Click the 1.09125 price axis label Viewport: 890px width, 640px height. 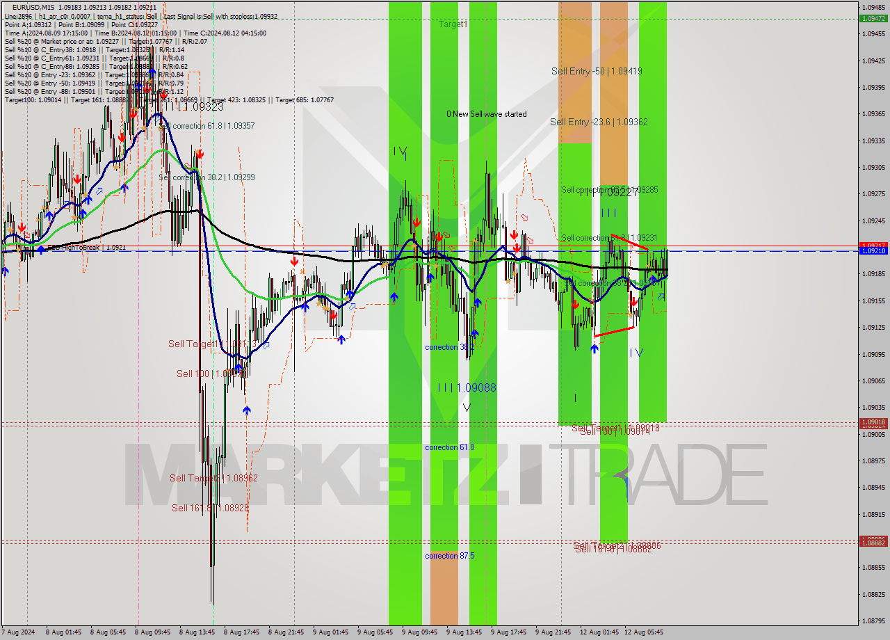pos(874,328)
